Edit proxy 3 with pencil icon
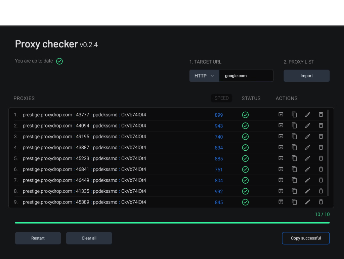 [307, 137]
